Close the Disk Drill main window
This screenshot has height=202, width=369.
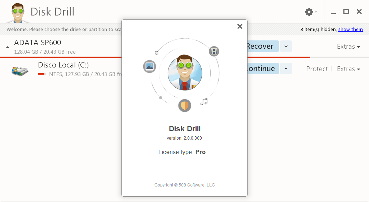click(359, 12)
